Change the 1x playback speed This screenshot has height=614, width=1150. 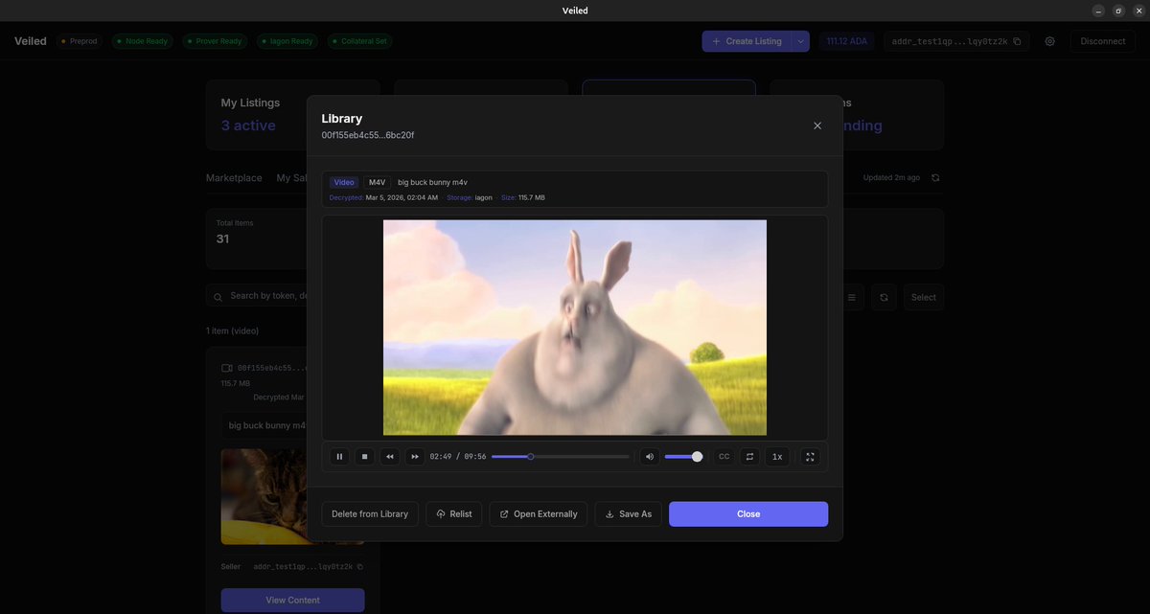777,457
